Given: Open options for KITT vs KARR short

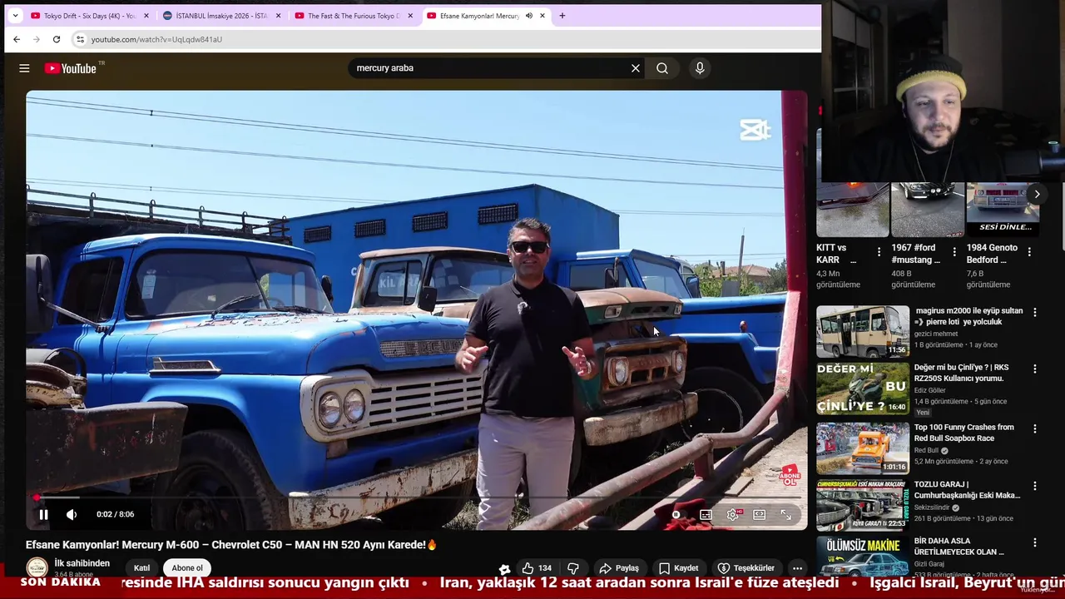Looking at the screenshot, I should (879, 252).
